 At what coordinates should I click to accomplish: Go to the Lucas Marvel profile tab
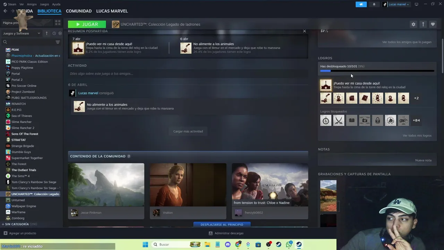(112, 11)
